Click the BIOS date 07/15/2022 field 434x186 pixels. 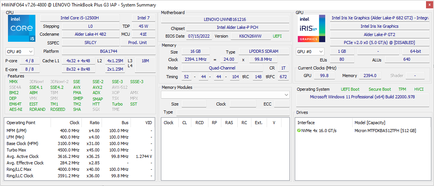pyautogui.click(x=200, y=36)
